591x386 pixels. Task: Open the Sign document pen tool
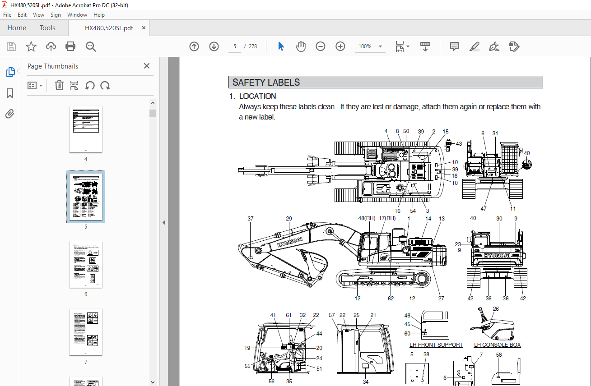[494, 46]
